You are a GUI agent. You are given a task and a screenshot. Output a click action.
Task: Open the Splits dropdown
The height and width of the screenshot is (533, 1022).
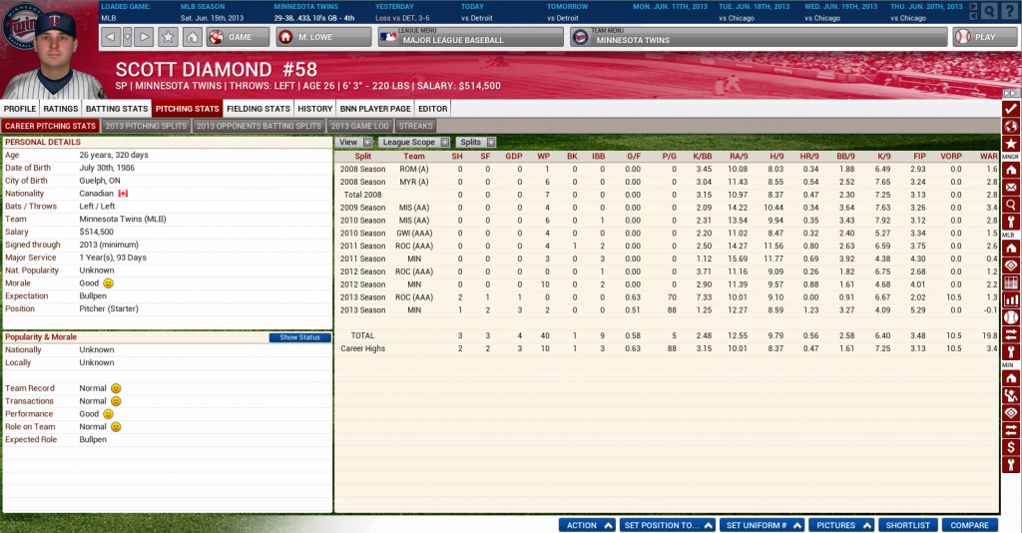(x=475, y=143)
